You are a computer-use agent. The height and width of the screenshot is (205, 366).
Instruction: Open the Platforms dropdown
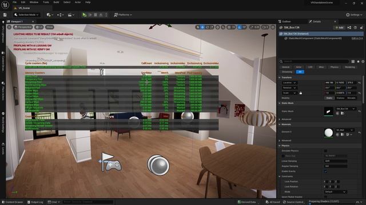tap(123, 15)
